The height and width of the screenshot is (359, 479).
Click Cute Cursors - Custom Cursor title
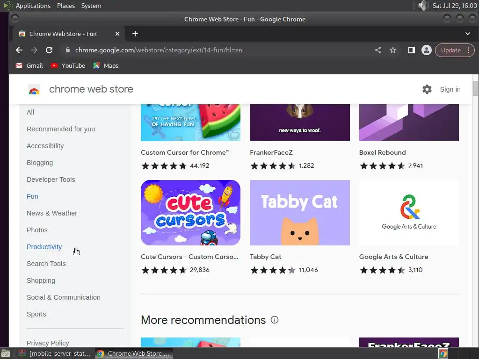click(189, 257)
